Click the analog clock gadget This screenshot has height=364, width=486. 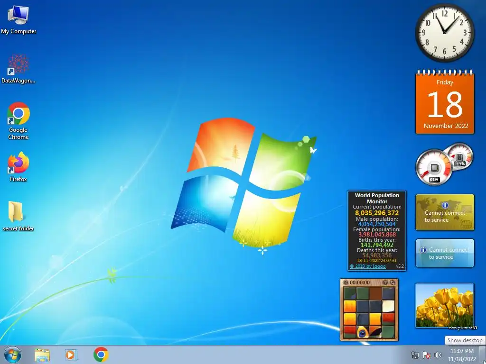(x=444, y=32)
